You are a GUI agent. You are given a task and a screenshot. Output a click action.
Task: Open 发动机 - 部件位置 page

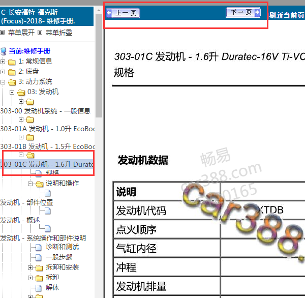(x=26, y=202)
